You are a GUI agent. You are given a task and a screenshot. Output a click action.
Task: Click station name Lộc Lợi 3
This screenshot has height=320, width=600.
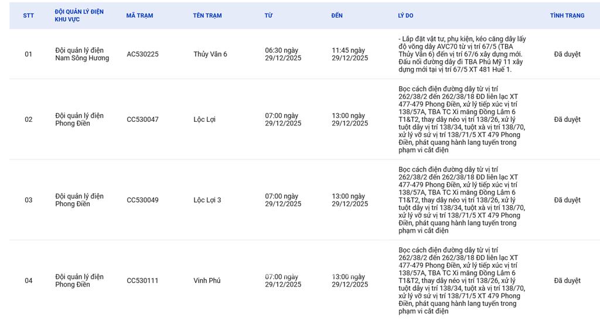point(207,200)
